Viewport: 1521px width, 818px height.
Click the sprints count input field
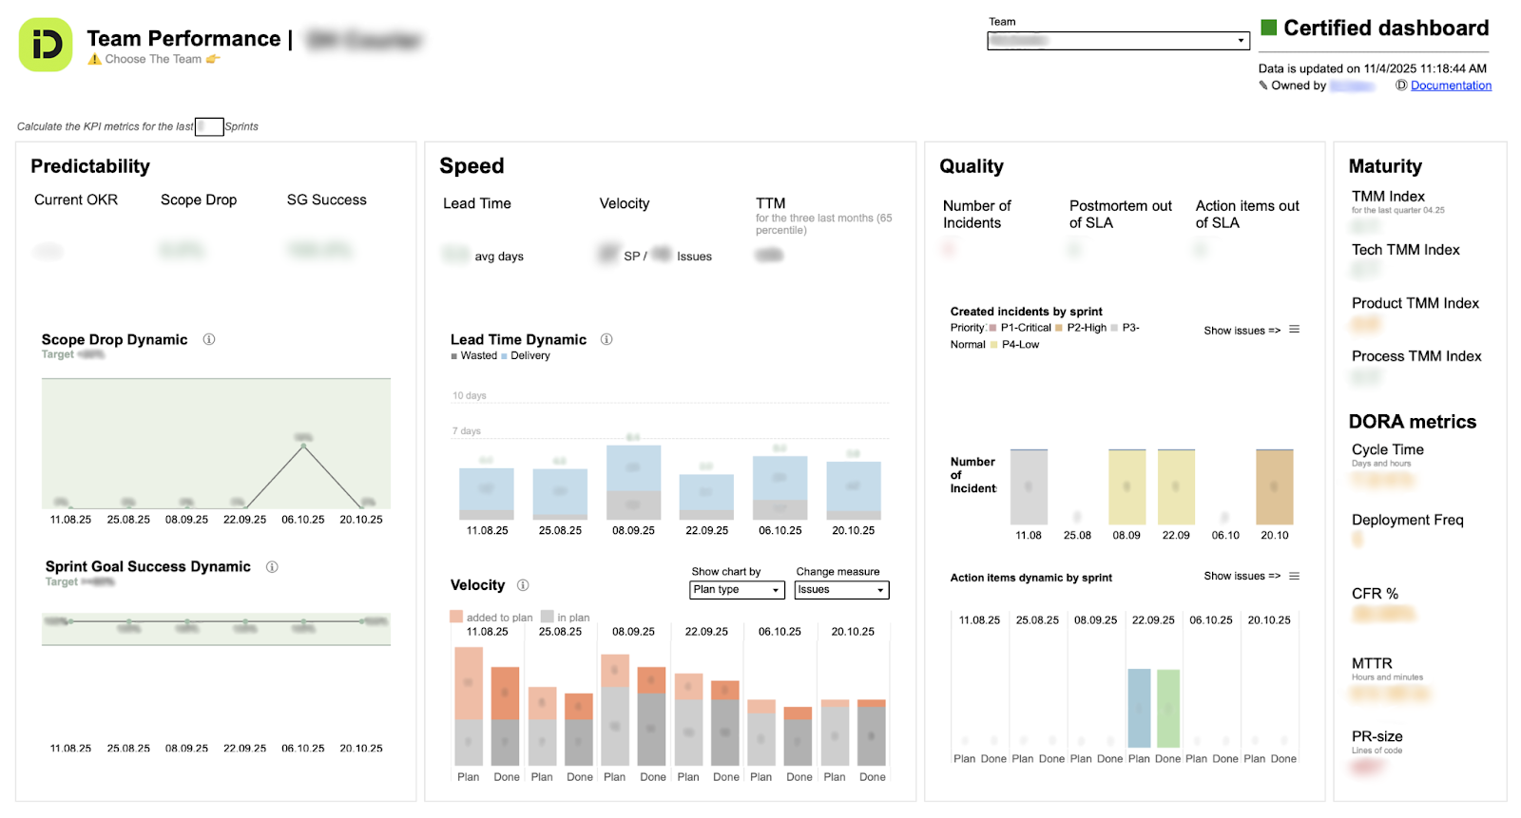(209, 126)
